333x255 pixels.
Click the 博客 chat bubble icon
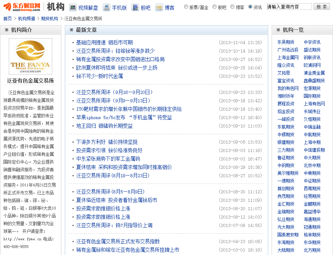click(159, 8)
